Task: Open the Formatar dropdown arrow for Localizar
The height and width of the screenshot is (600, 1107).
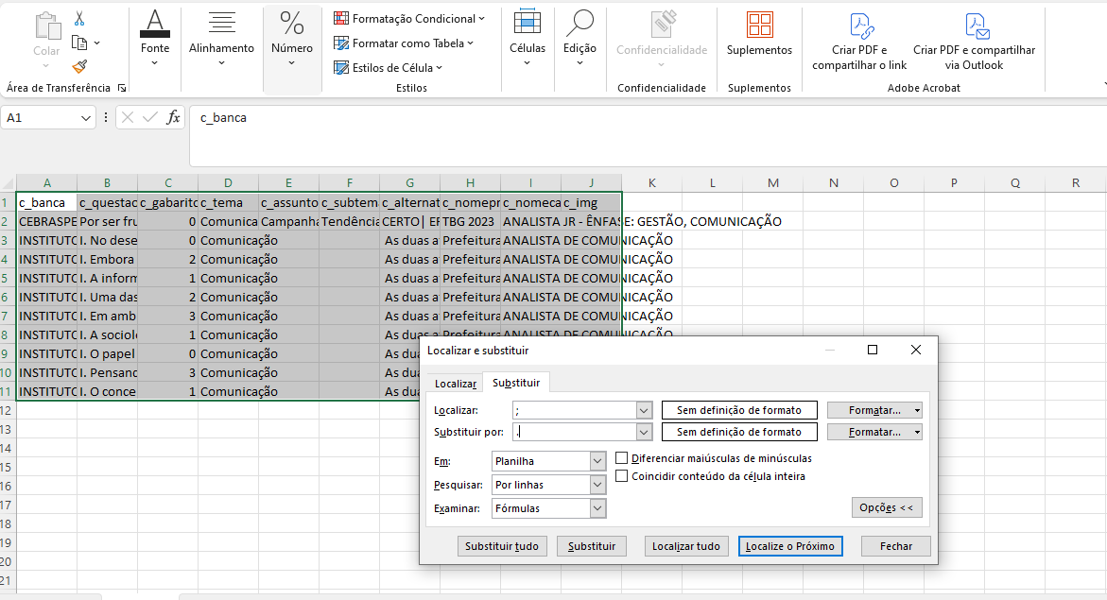Action: point(917,410)
